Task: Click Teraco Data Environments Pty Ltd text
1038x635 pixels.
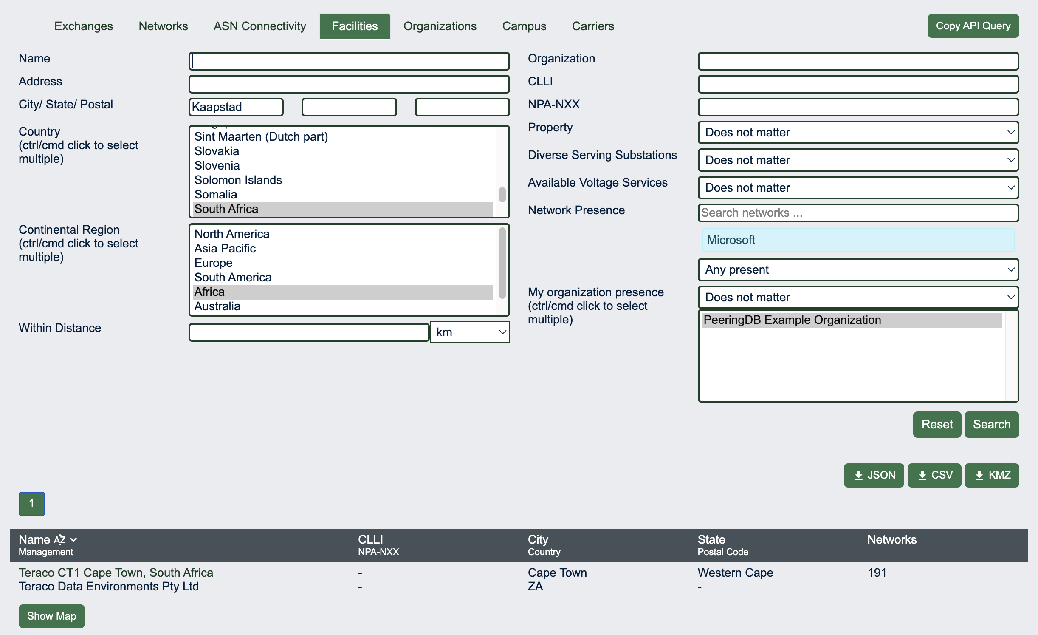Action: 109,587
